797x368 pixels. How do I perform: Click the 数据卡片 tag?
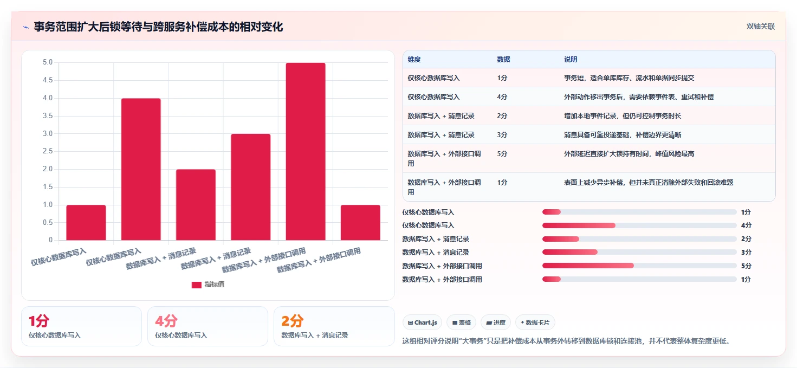pos(535,322)
